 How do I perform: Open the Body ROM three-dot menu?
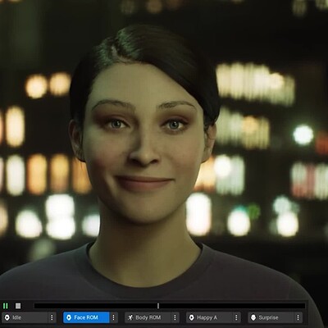175,317
